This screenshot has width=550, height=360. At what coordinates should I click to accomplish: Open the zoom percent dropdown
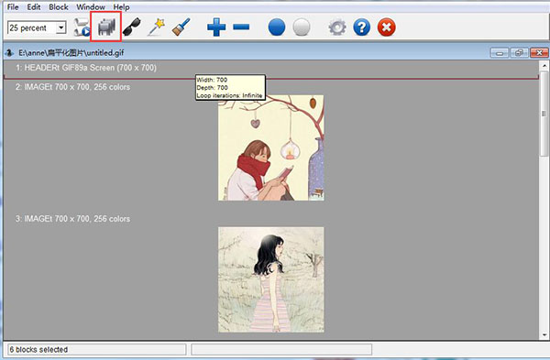60,27
